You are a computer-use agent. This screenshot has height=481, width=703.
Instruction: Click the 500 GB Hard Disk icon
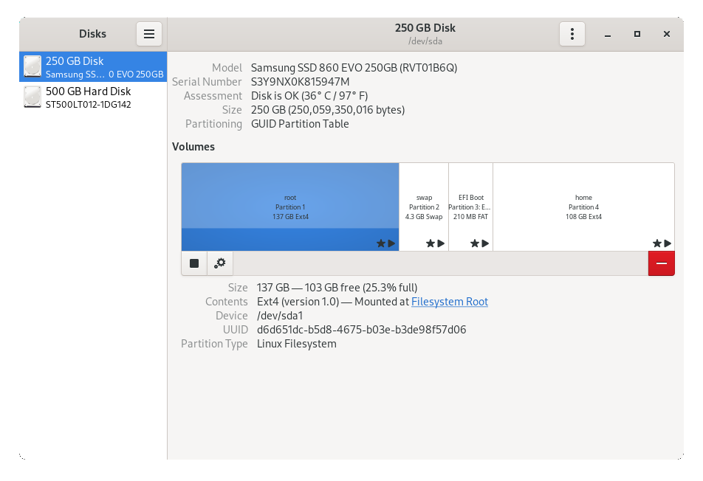[32, 97]
